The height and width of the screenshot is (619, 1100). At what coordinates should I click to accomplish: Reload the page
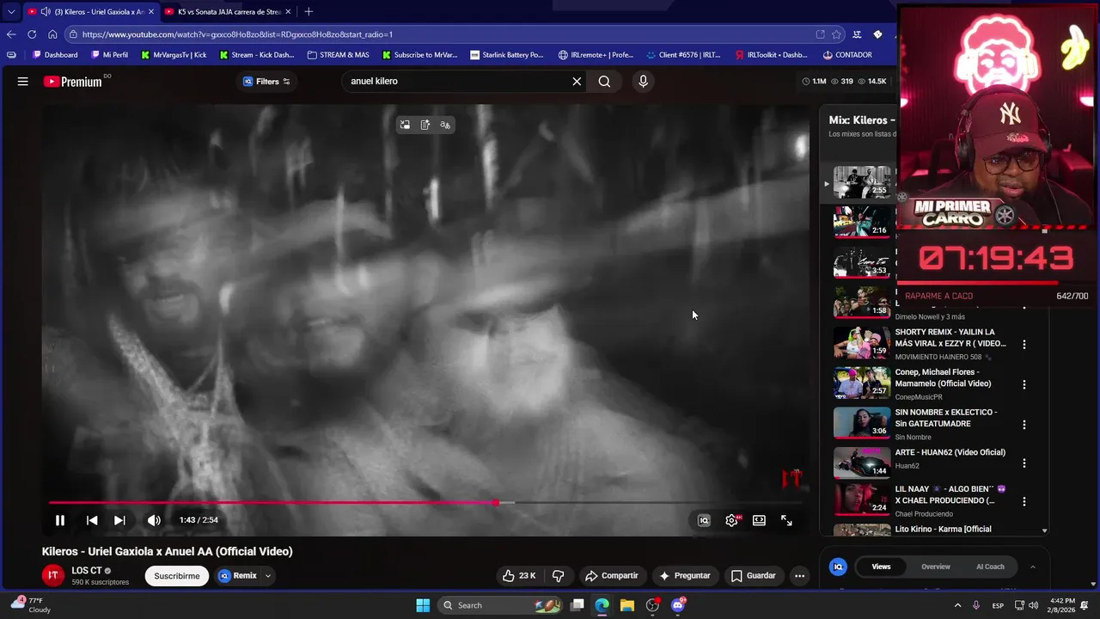[32, 34]
